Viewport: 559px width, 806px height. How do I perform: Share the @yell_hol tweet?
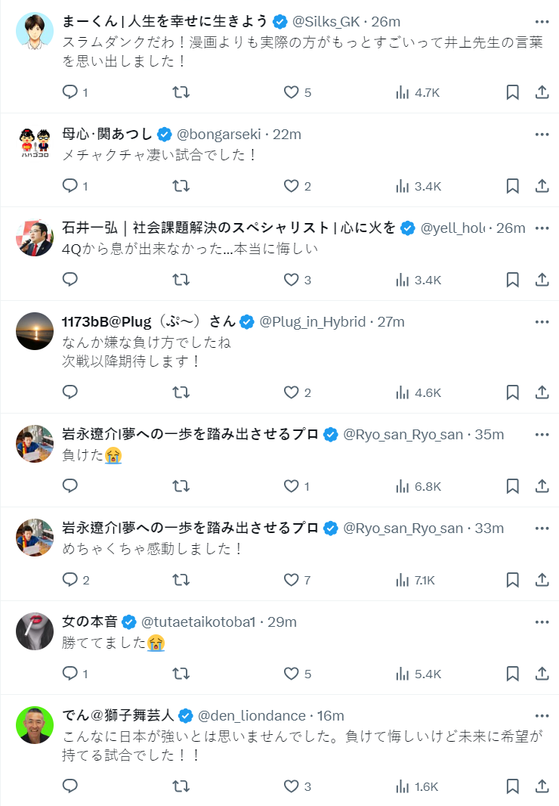[542, 280]
